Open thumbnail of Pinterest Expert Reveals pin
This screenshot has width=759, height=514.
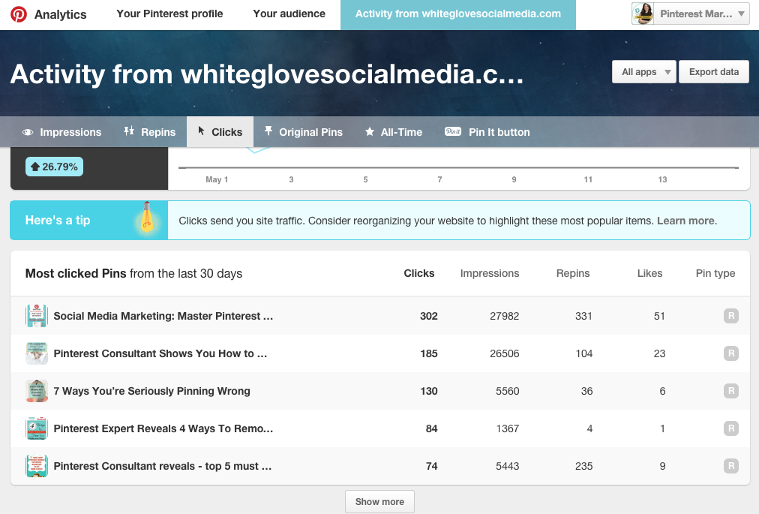point(37,428)
